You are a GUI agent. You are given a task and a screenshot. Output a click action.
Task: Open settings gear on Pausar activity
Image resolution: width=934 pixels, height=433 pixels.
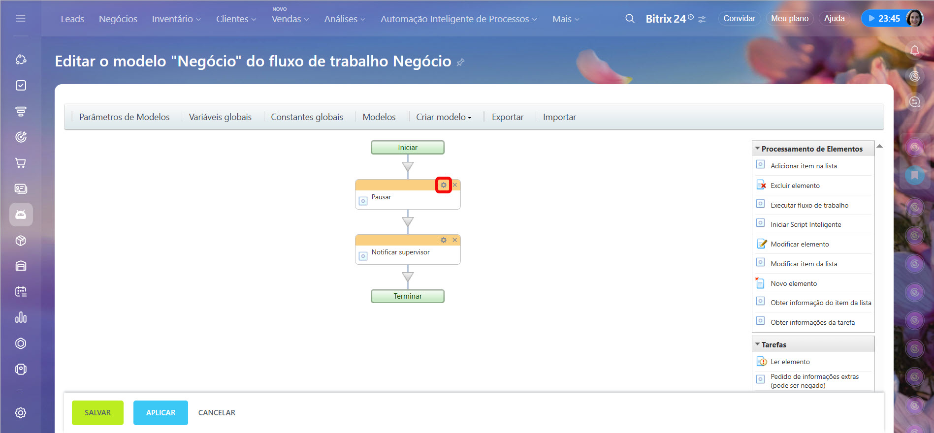[443, 185]
